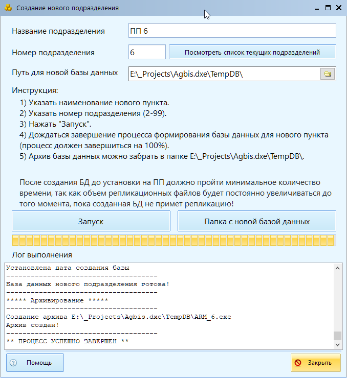
Task: Click the application icon in the title bar
Action: [8, 8]
